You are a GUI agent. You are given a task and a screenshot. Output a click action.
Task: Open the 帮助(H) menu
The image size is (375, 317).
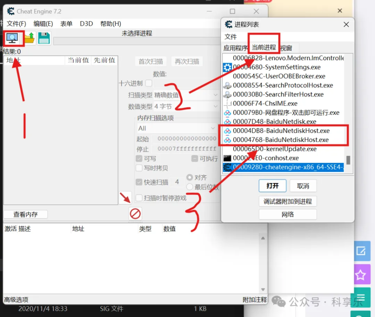(111, 24)
